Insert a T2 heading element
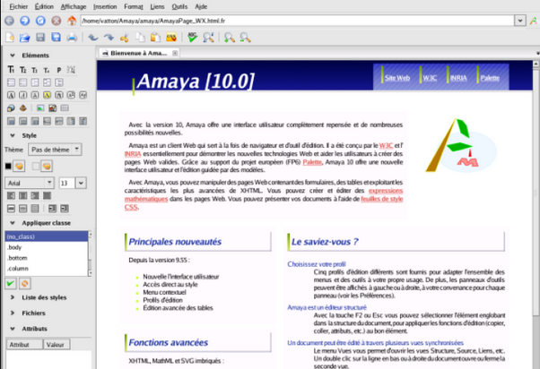The height and width of the screenshot is (369, 540). tap(23, 70)
